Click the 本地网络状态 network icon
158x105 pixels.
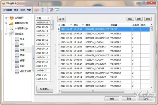coord(12,28)
